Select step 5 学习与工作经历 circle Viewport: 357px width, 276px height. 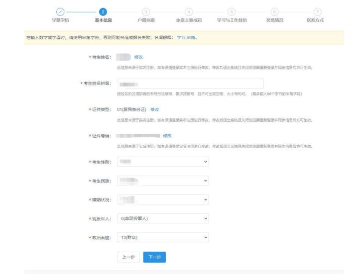pyautogui.click(x=231, y=11)
